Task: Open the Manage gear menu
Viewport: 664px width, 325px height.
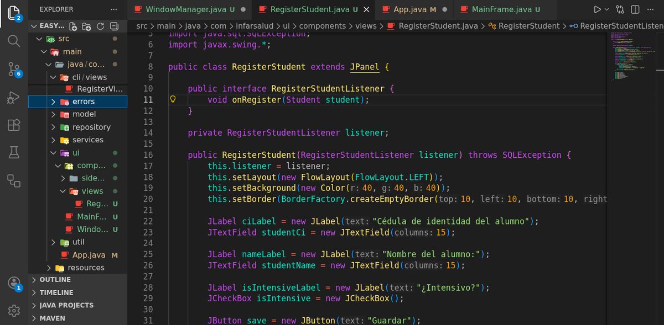Action: (14, 310)
